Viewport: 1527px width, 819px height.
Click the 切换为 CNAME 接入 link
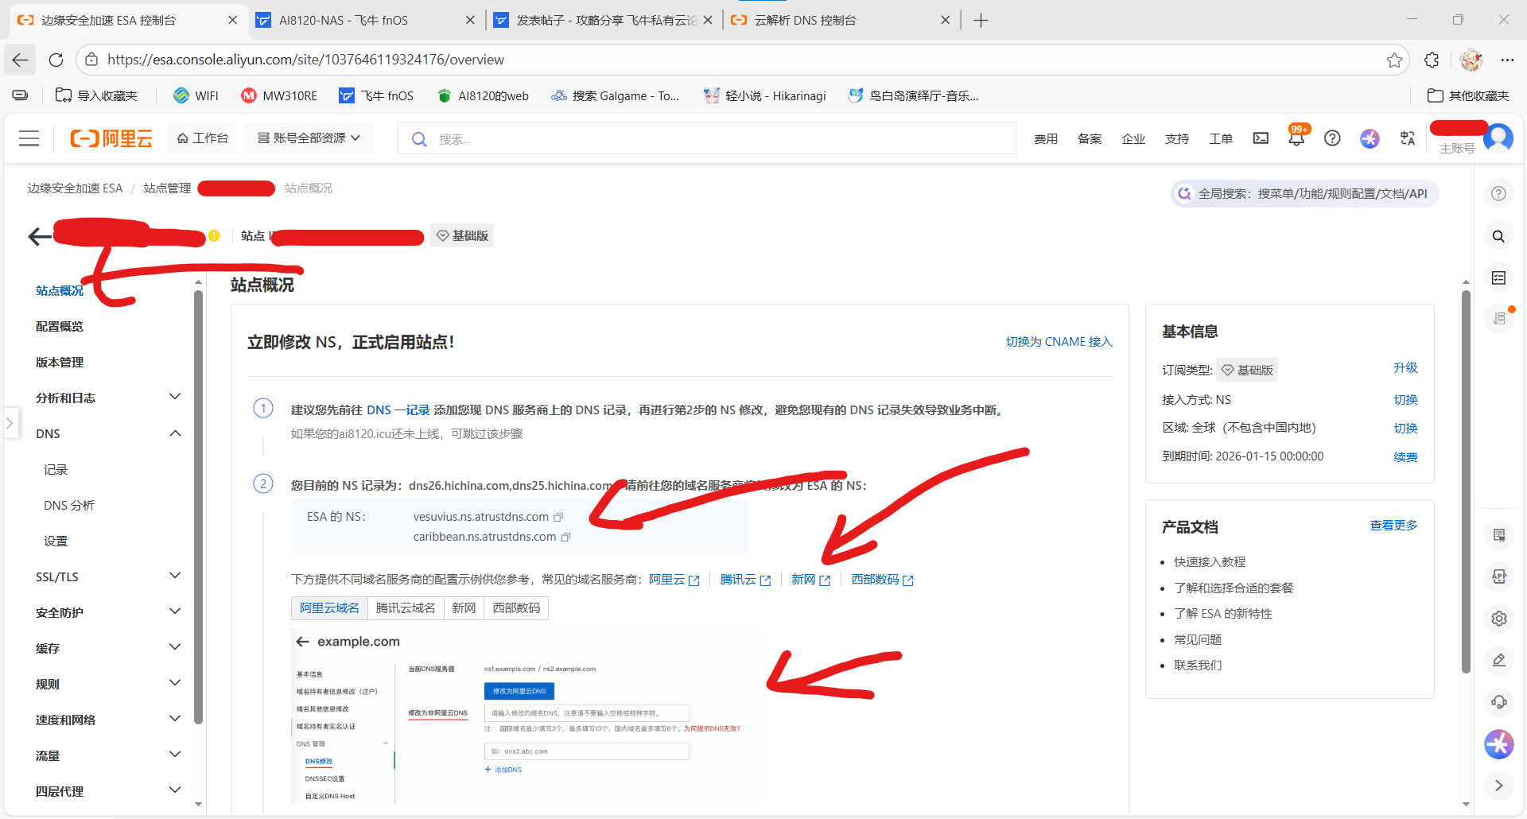[1059, 342]
